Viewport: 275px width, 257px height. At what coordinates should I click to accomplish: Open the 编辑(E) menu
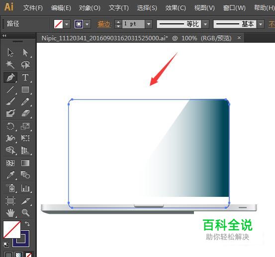(x=61, y=8)
